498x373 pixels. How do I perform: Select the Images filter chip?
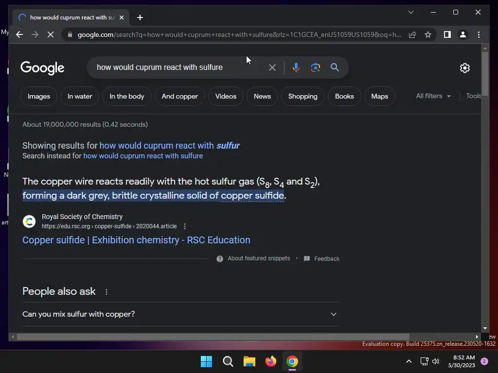tap(39, 96)
